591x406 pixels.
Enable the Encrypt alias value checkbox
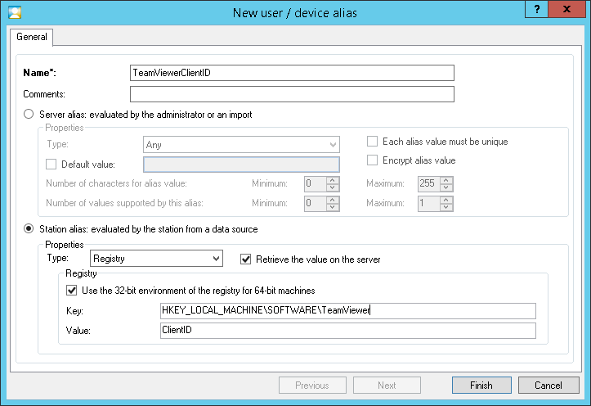click(372, 160)
